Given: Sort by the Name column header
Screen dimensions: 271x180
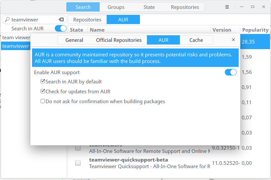Looking at the screenshot, I should click(149, 30).
